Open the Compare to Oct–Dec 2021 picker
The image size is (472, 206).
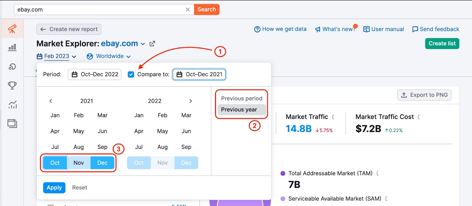point(199,74)
